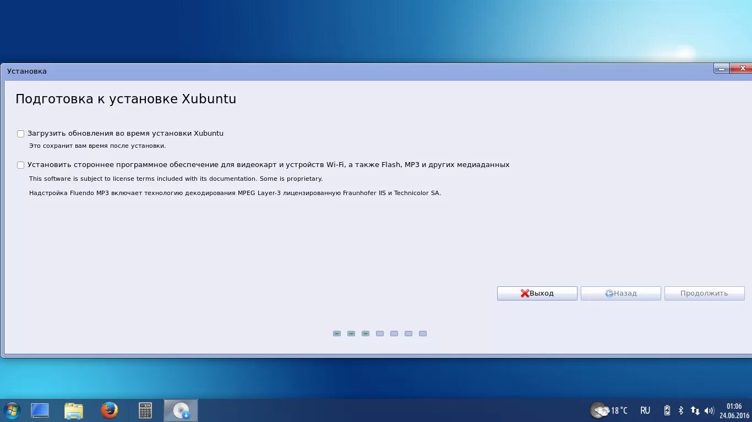Open the file manager folder icon
This screenshot has width=752, height=422.
[x=74, y=410]
